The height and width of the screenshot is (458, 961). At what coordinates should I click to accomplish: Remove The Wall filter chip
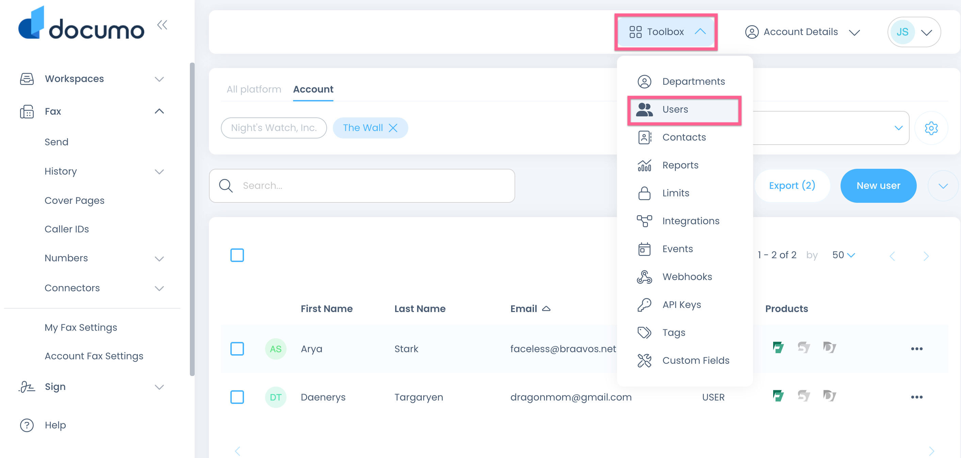[x=393, y=128]
